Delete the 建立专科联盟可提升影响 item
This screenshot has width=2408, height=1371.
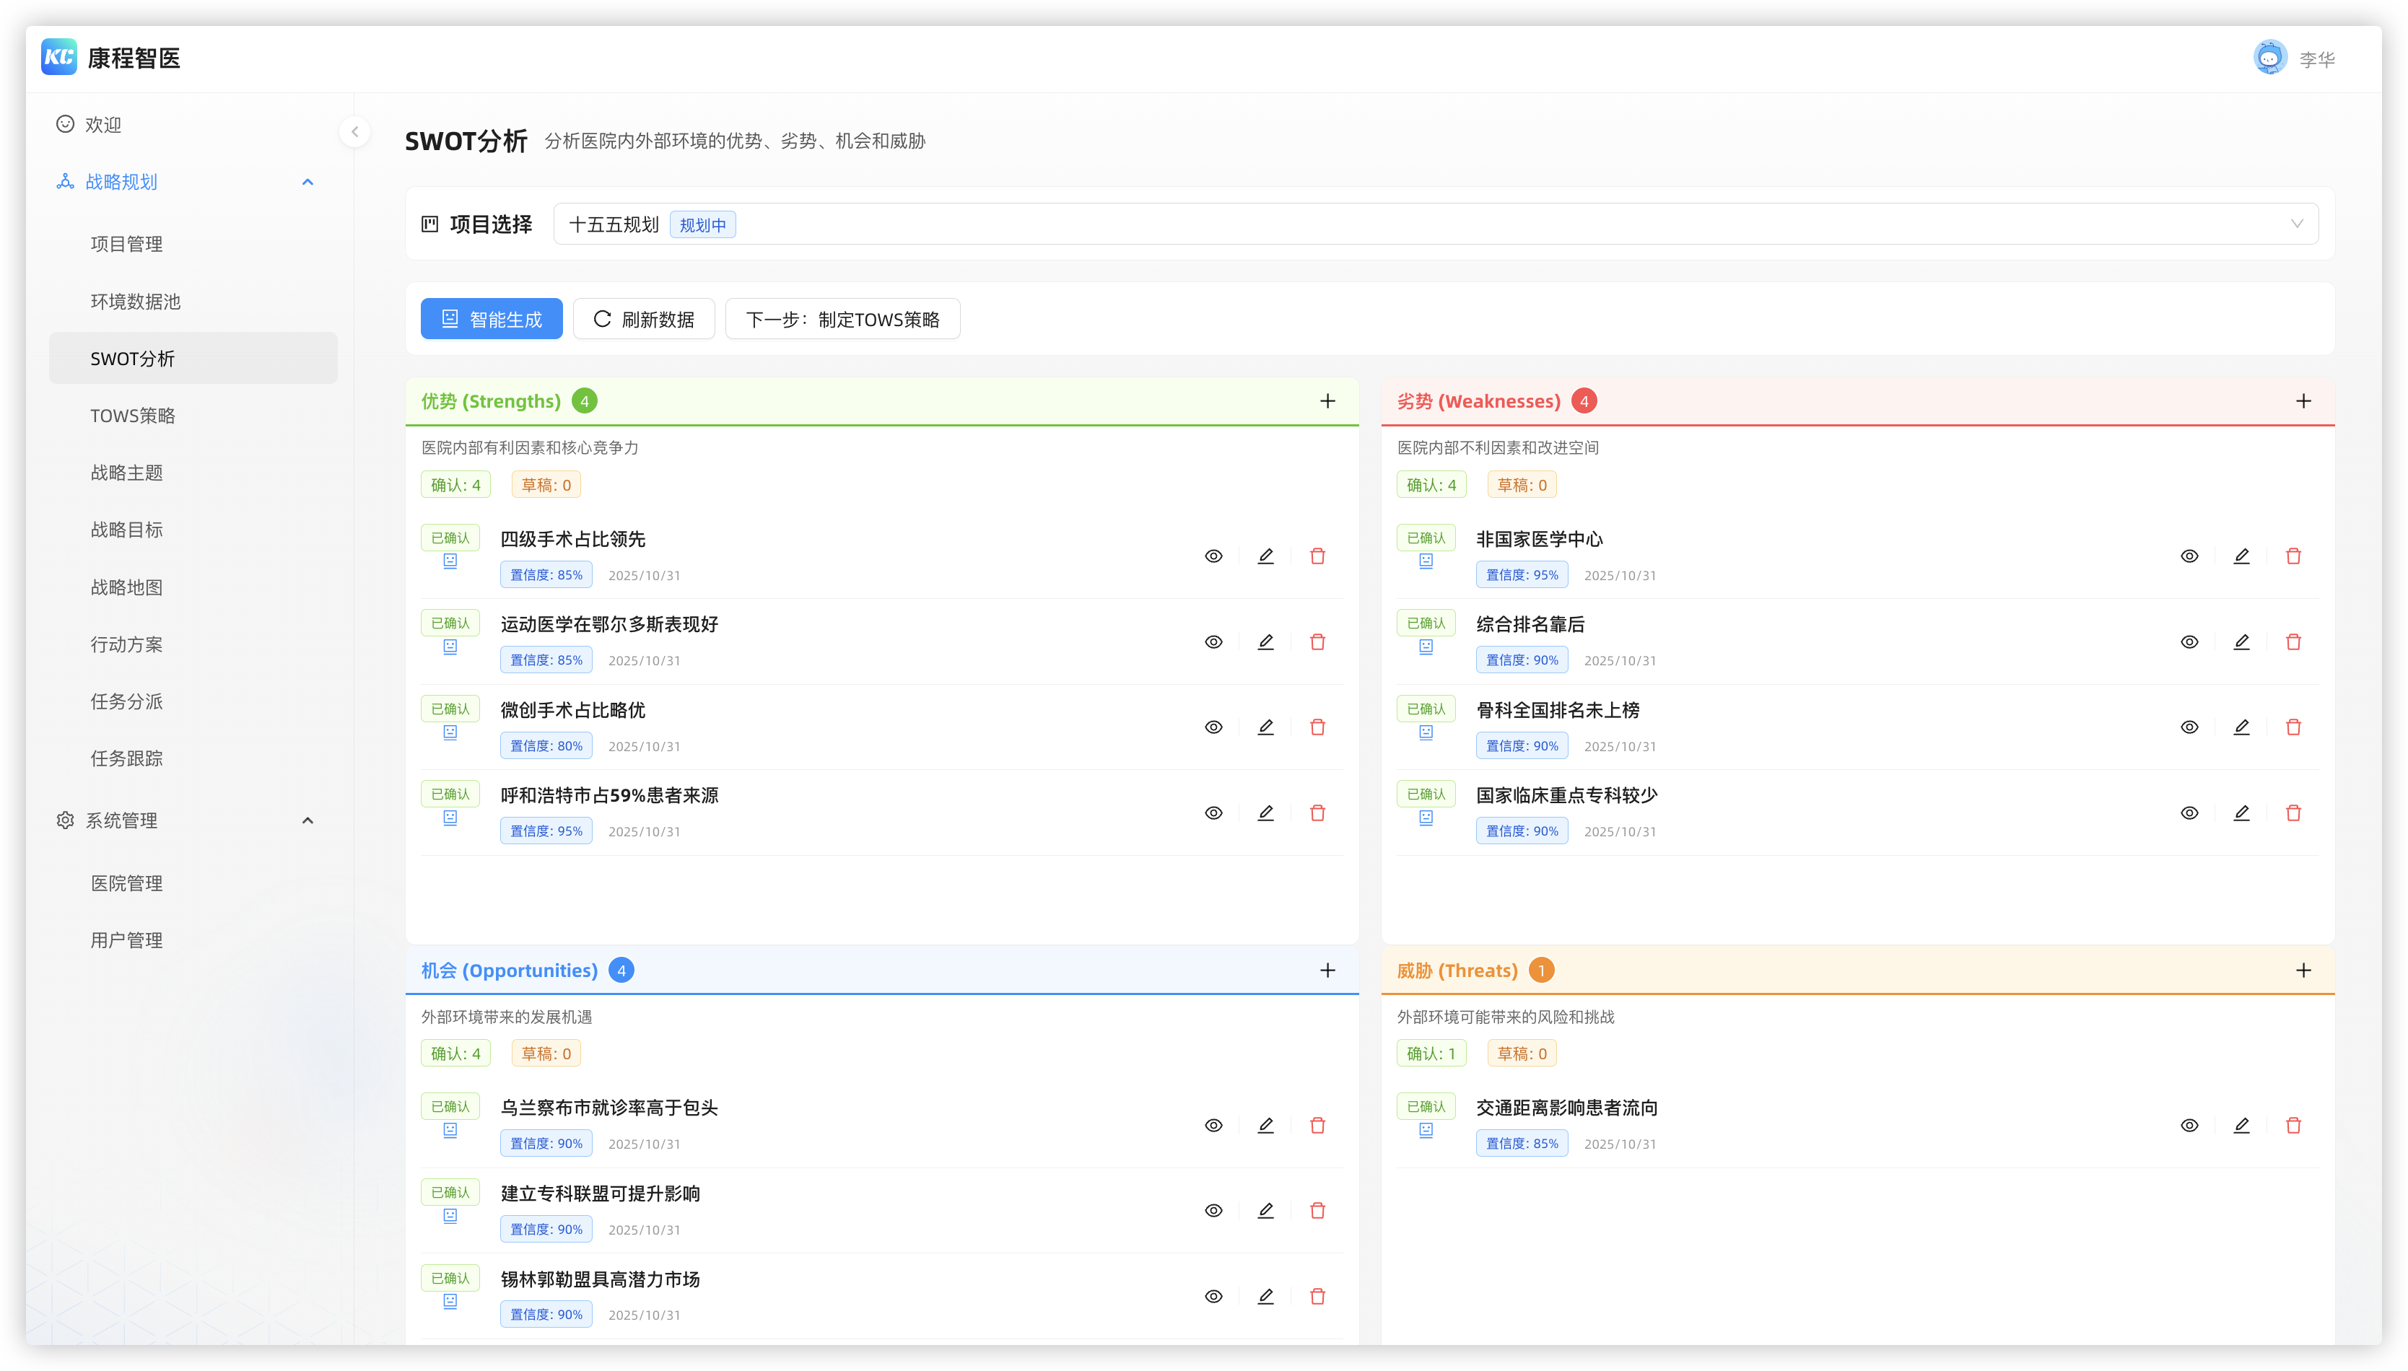(x=1317, y=1211)
